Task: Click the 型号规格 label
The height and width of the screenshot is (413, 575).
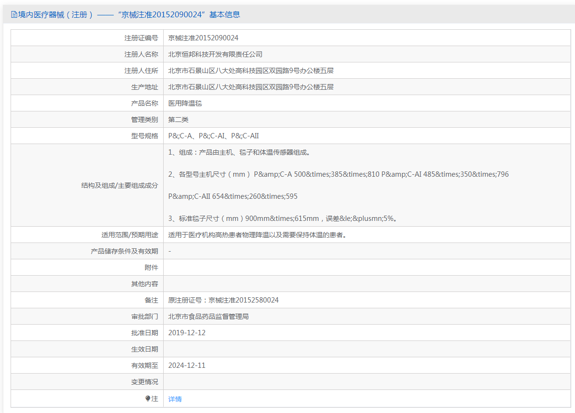Action: coord(144,136)
